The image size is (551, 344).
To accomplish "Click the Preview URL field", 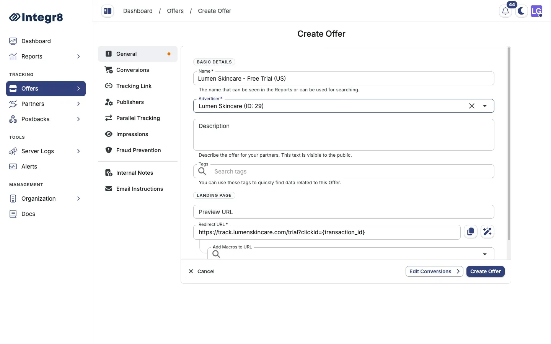I will 344,212.
